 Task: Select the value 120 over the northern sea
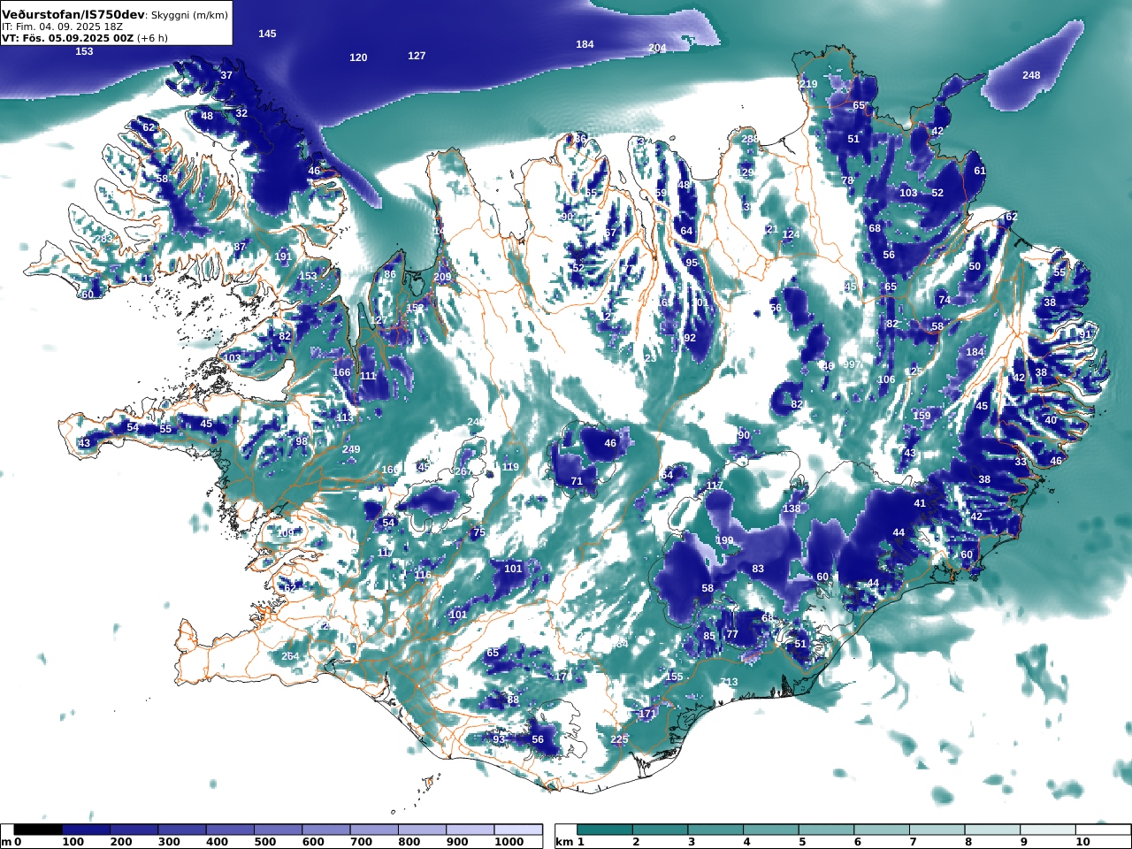(x=358, y=57)
